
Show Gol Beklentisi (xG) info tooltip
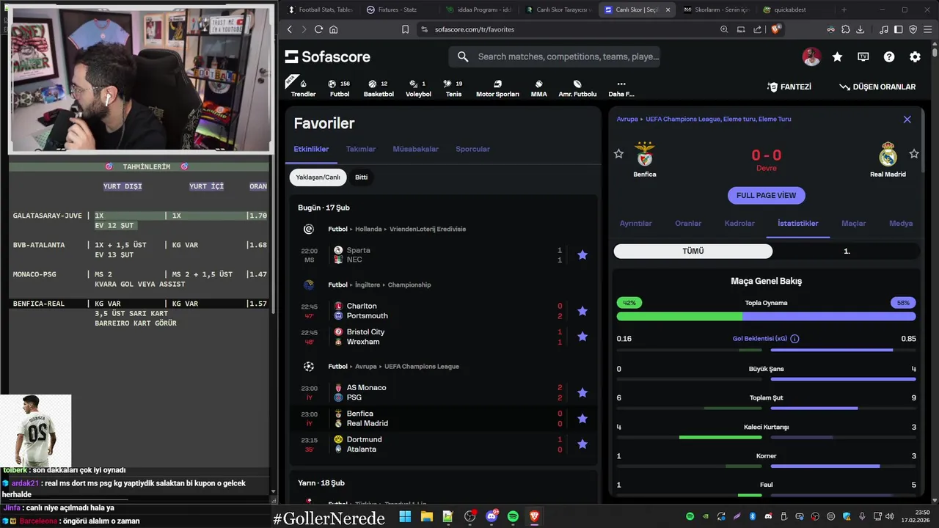(794, 339)
